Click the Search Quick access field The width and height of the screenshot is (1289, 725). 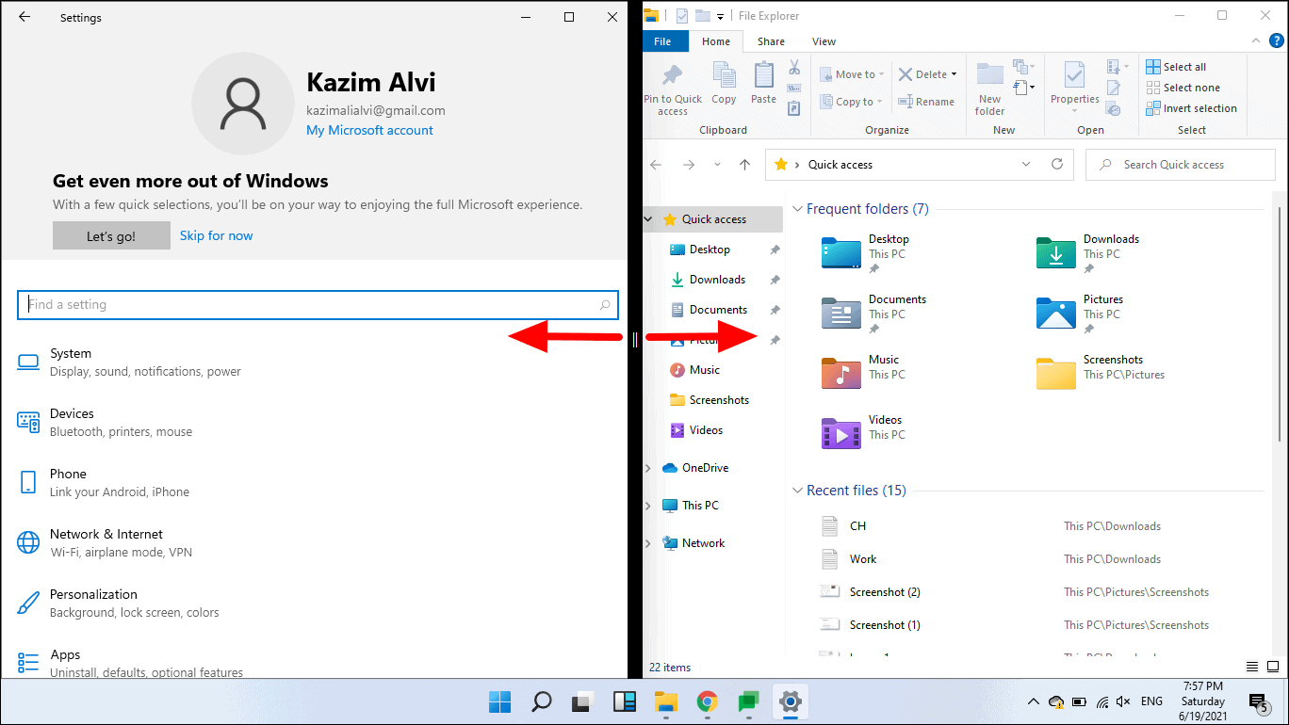click(x=1181, y=164)
